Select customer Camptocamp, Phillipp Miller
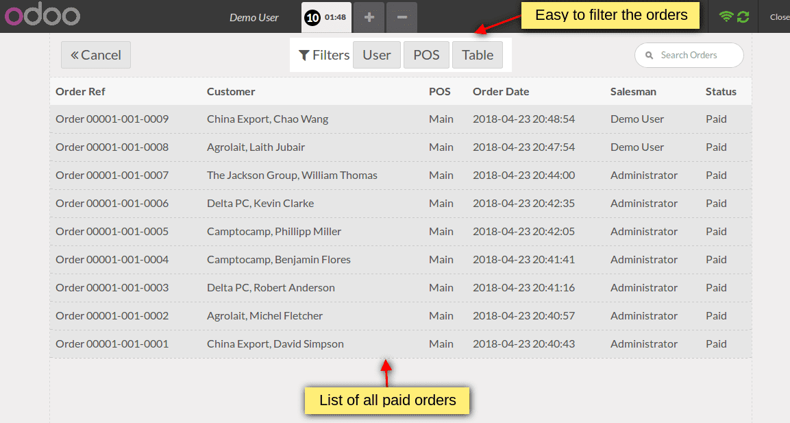 coord(274,232)
